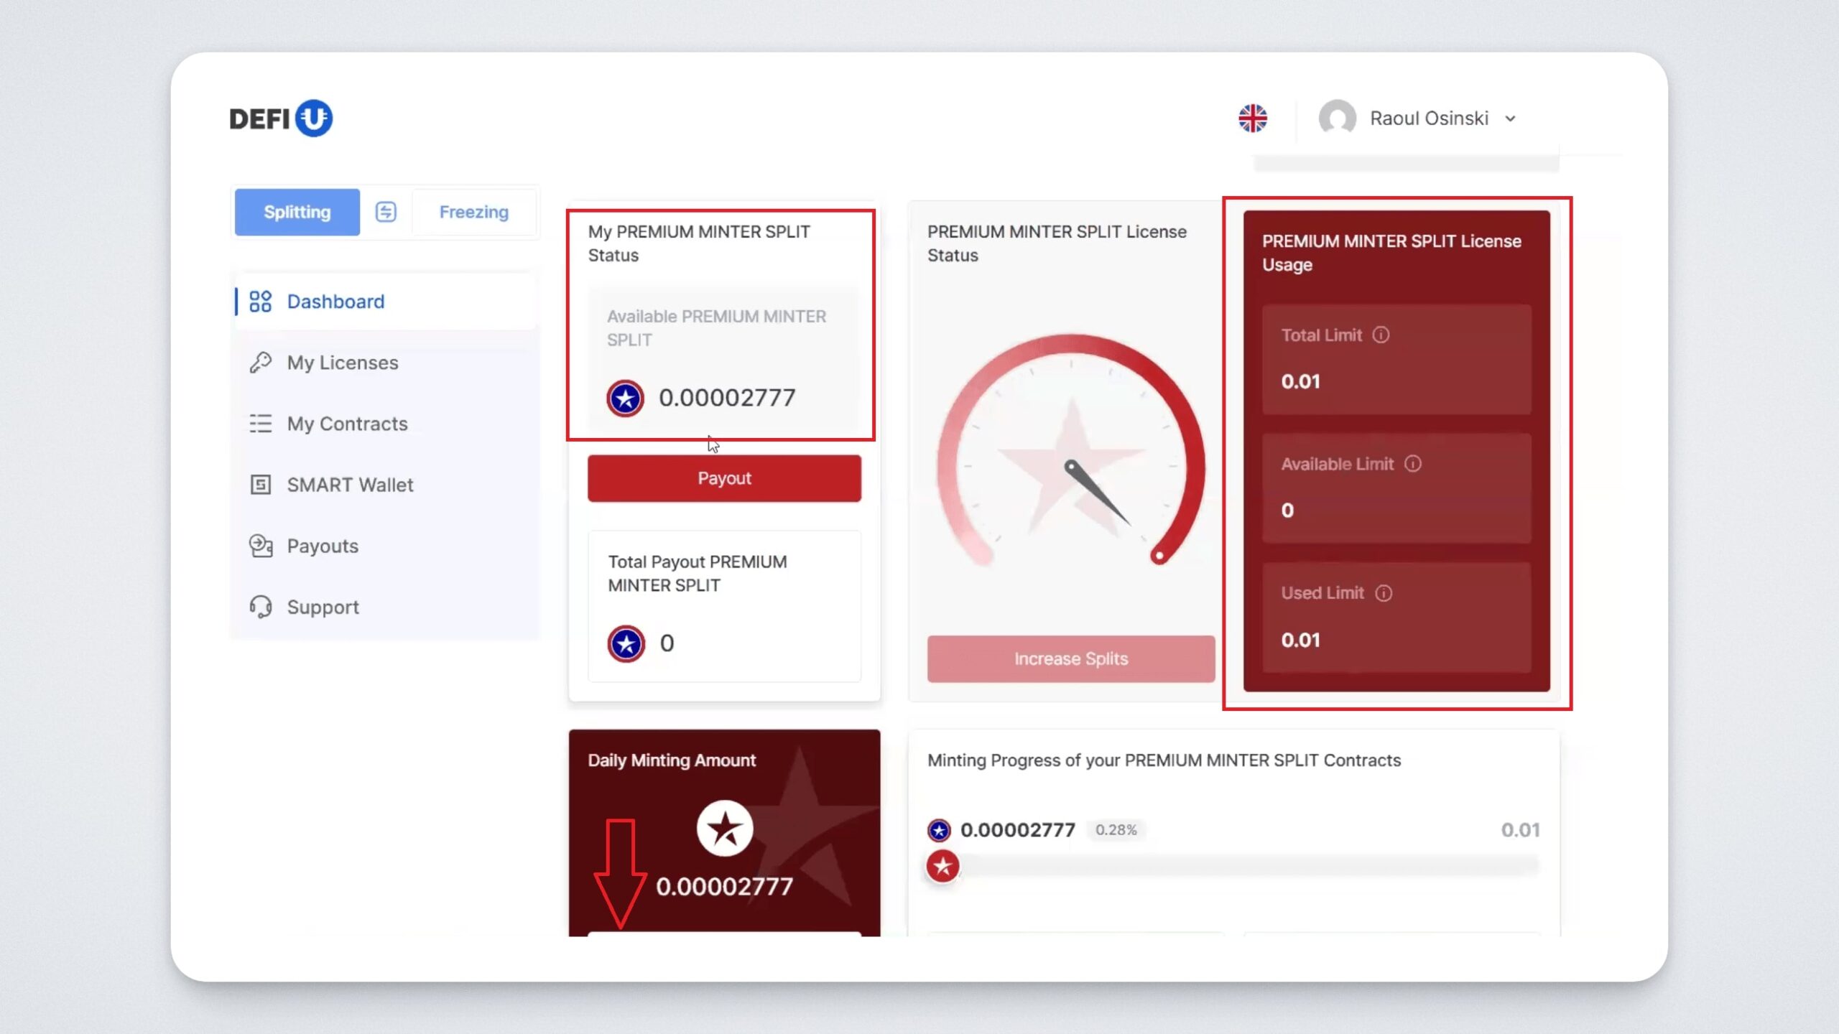The height and width of the screenshot is (1034, 1839).
Task: Click the user avatar icon
Action: (x=1337, y=118)
